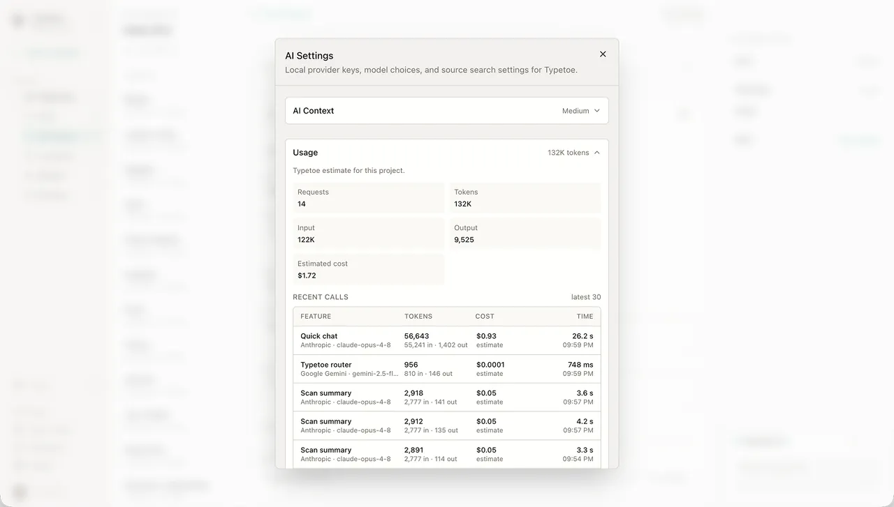This screenshot has height=507, width=894.
Task: Click '2,777 in · 114 out' breakdown
Action: [x=430, y=460]
